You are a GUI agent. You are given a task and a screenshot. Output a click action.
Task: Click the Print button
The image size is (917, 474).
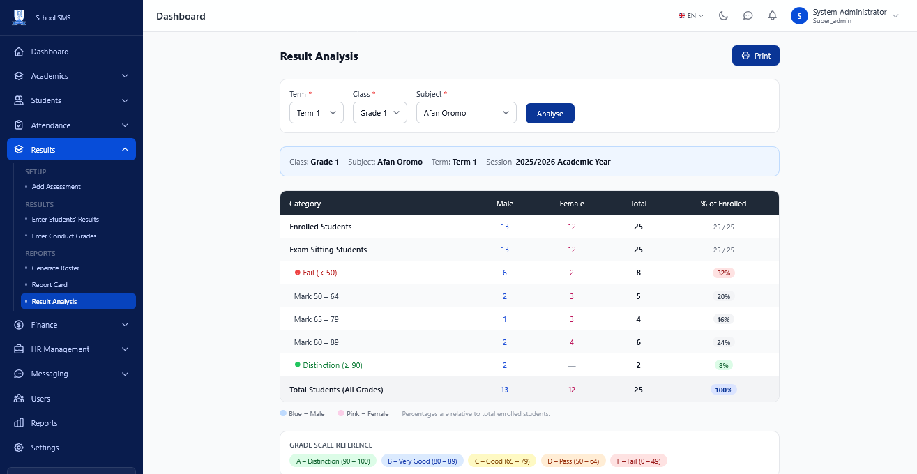[x=756, y=56]
